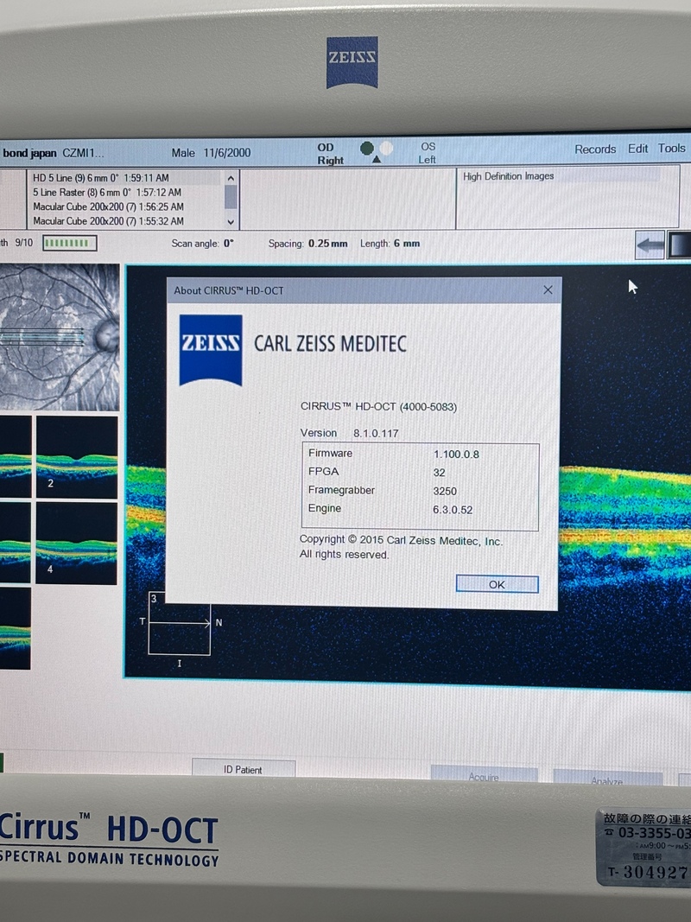Open the Edit menu
The image size is (691, 922).
point(637,149)
